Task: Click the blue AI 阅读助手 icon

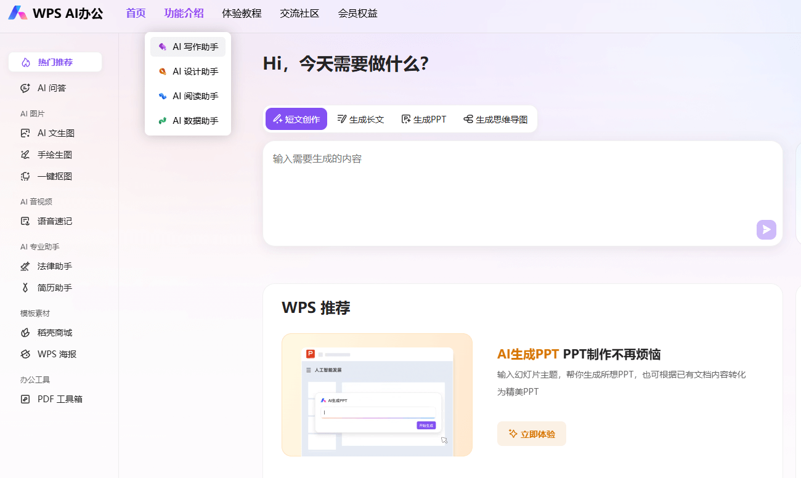Action: point(163,96)
